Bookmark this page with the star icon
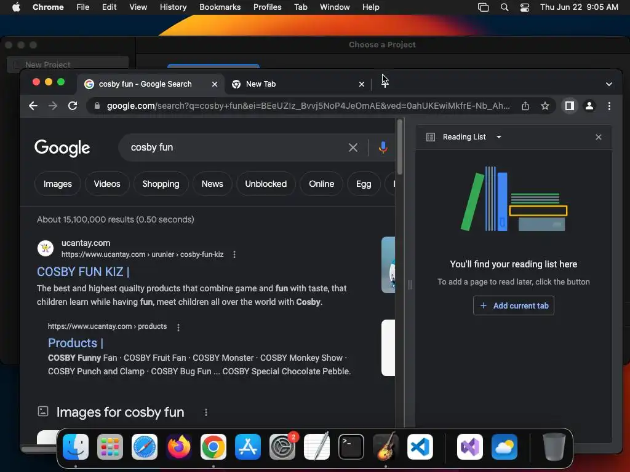 (x=545, y=106)
